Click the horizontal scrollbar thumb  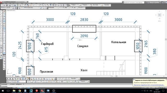116,76
